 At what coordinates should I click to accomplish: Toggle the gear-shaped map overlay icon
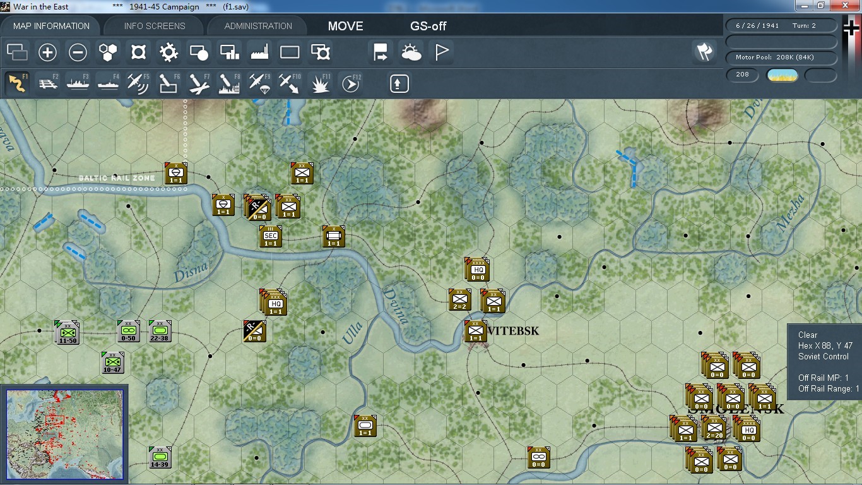[168, 52]
